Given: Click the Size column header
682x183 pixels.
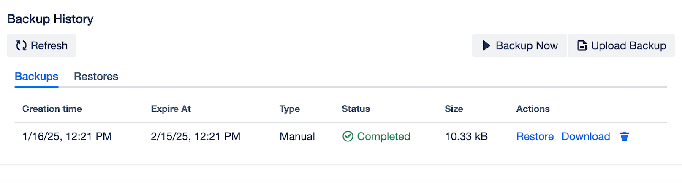Looking at the screenshot, I should (454, 109).
